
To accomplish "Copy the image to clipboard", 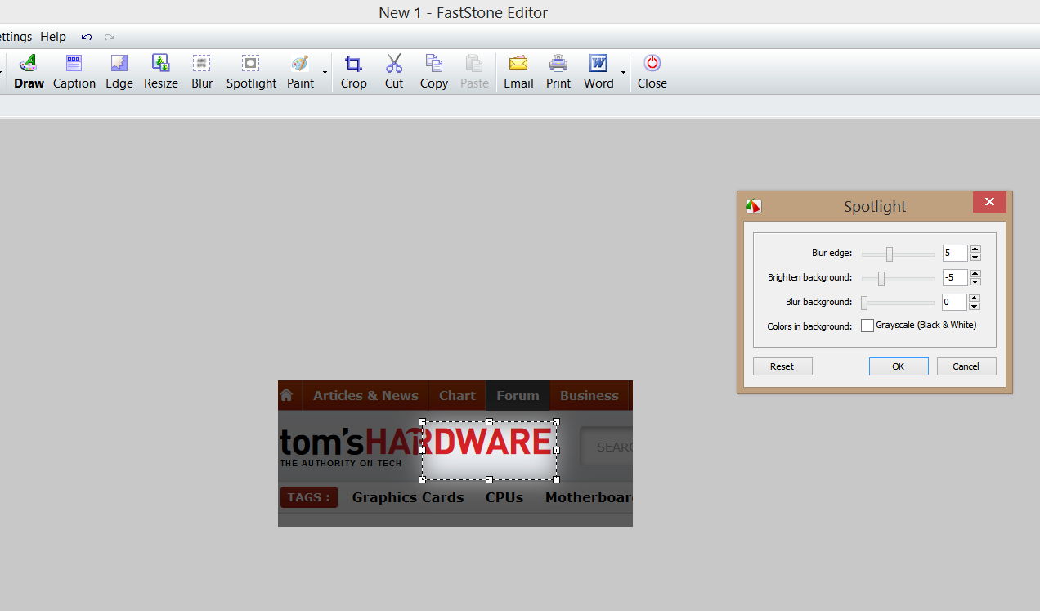I will [434, 72].
